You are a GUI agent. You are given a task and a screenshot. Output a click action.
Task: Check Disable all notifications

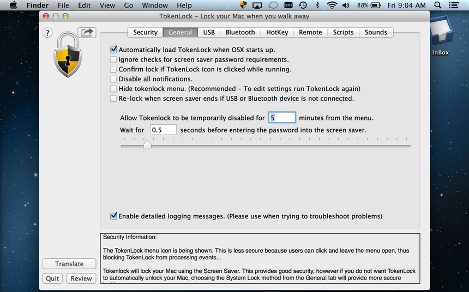coord(113,79)
